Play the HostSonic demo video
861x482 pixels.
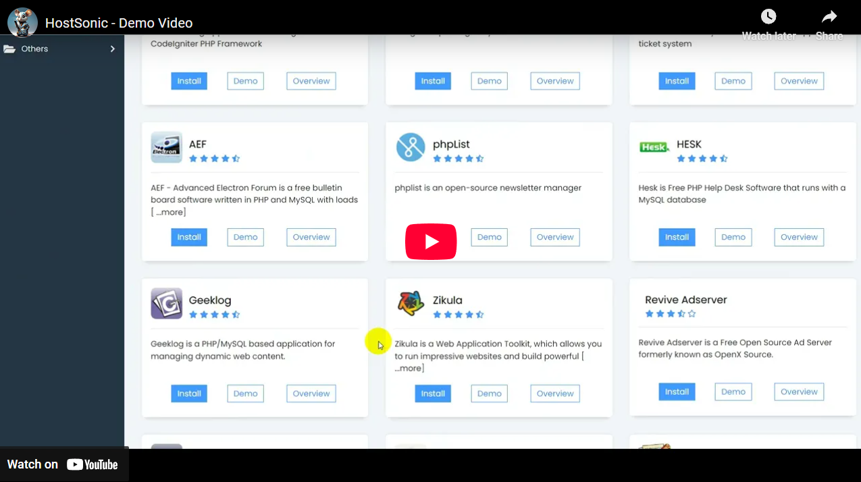(x=431, y=242)
